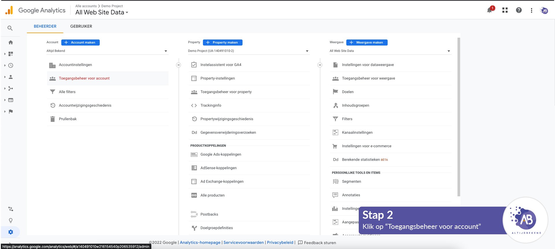
Task: Click the vertical scrollbar of admin panel
Action: tap(459, 115)
